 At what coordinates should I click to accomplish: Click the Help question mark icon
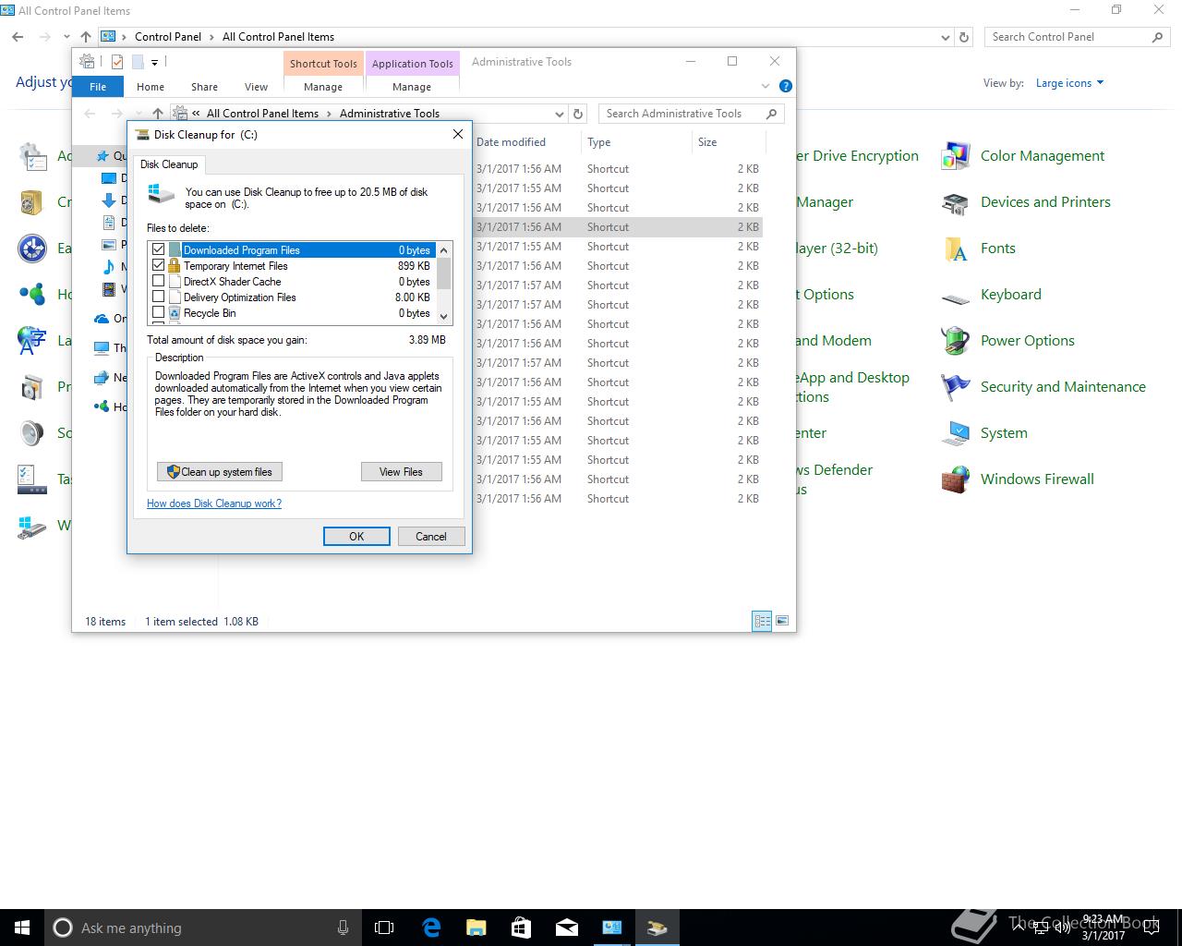[x=785, y=86]
